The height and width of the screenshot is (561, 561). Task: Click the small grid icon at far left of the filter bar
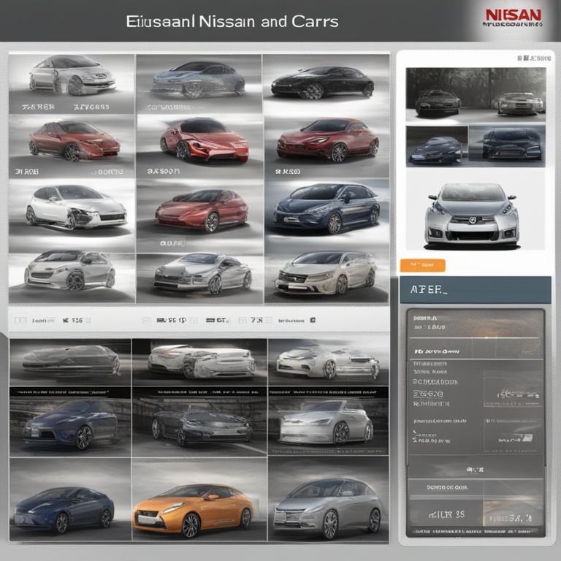pos(20,320)
